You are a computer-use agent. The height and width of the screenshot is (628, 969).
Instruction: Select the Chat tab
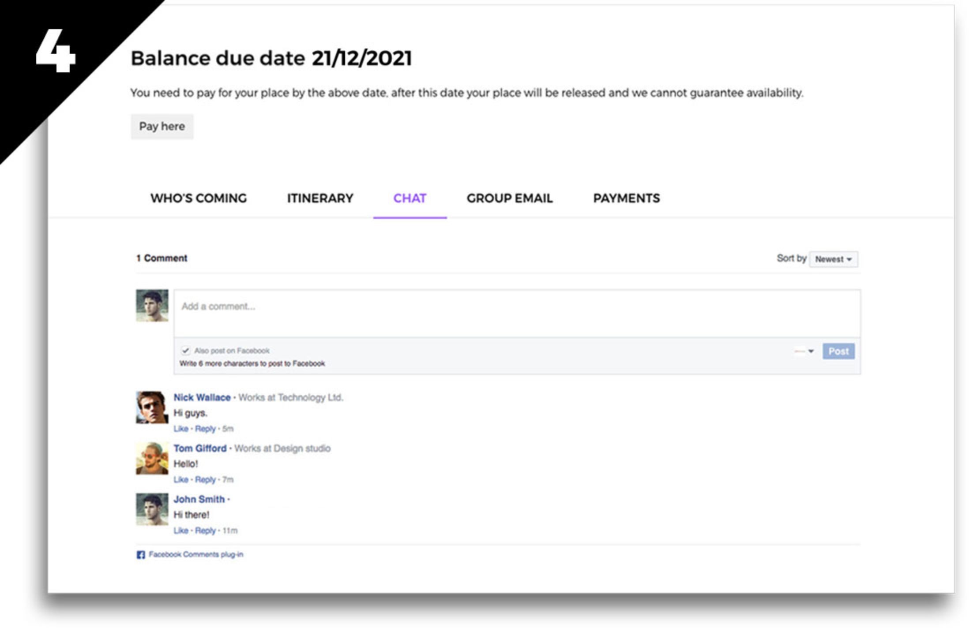click(409, 198)
